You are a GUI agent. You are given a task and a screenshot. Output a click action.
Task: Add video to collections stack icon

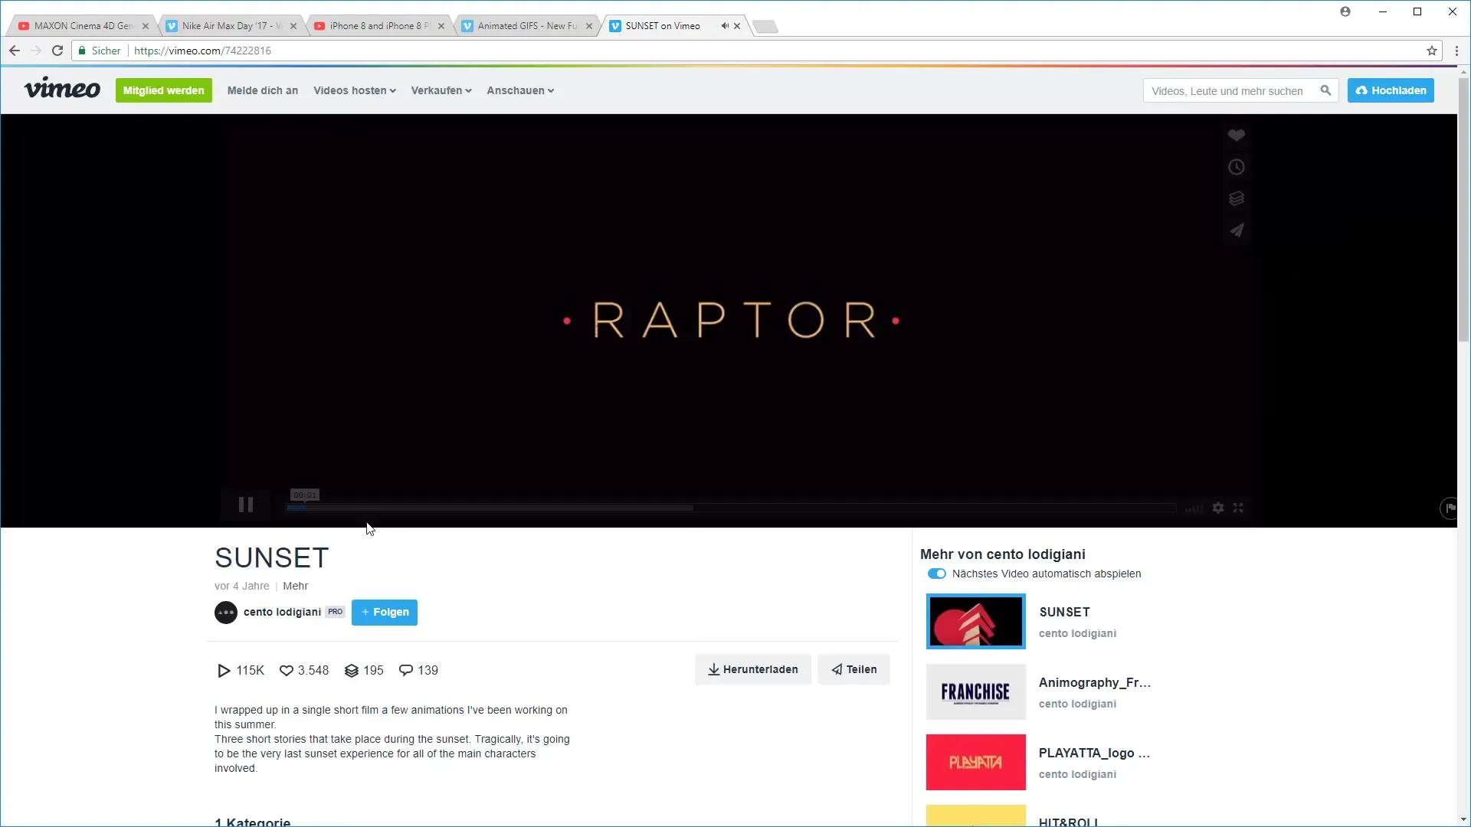tap(1236, 199)
